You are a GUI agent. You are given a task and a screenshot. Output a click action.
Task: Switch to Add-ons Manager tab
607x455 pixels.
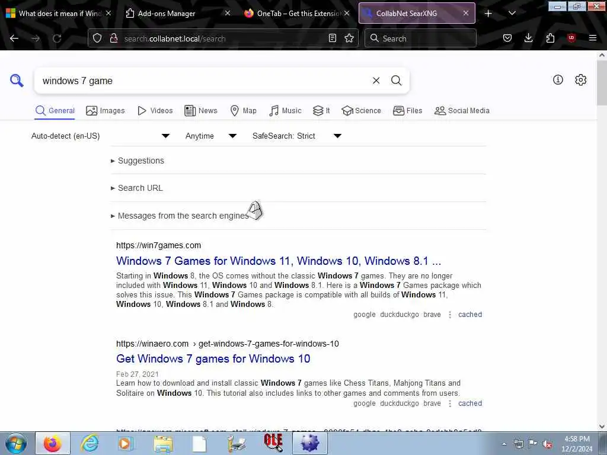[x=177, y=13]
